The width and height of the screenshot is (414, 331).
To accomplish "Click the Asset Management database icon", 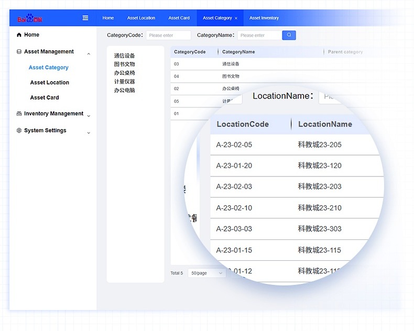I will (19, 52).
